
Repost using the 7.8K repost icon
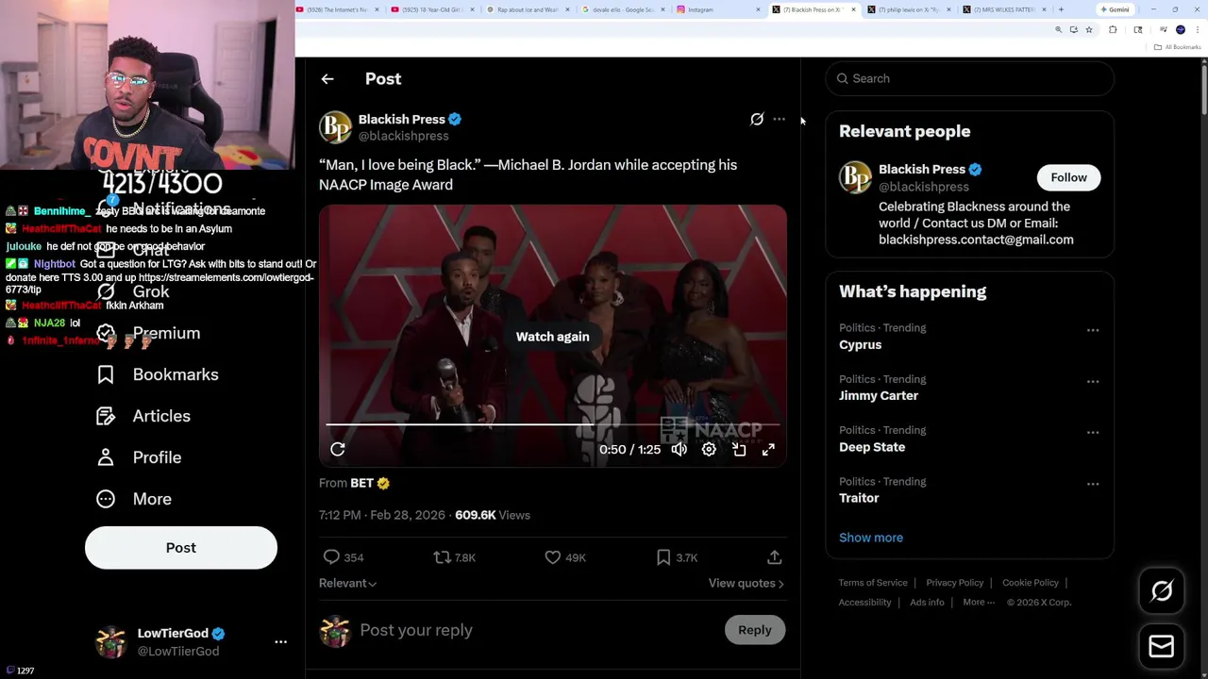click(x=442, y=557)
